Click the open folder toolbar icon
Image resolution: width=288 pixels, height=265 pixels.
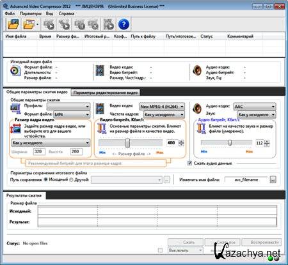(29, 24)
